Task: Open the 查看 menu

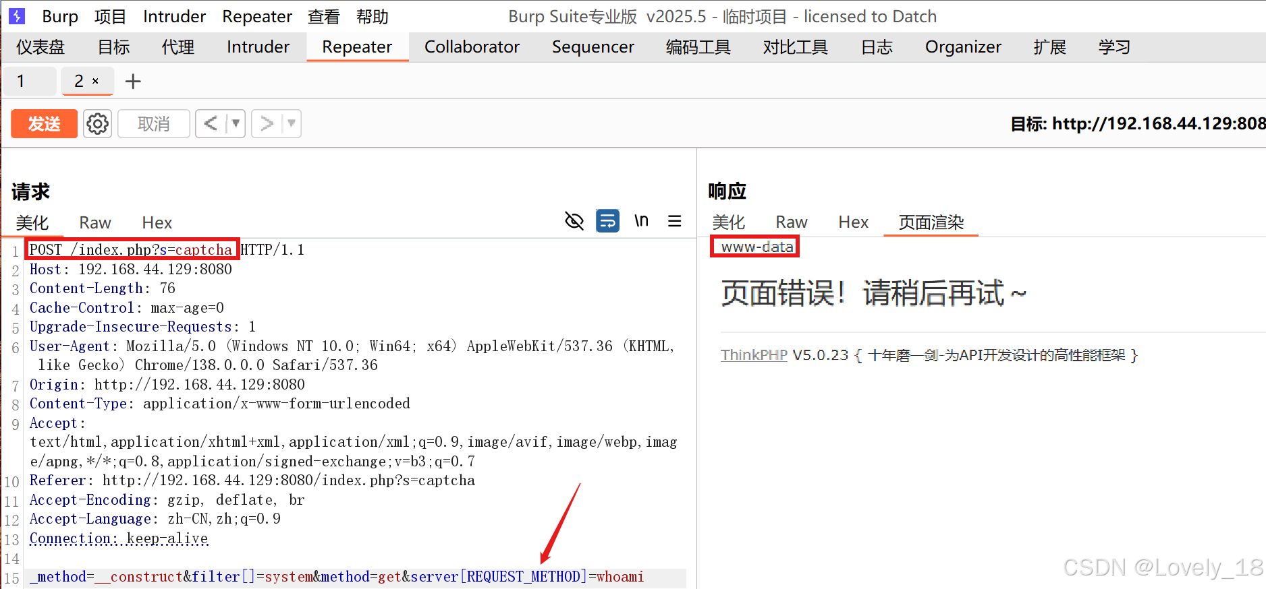Action: [x=324, y=16]
